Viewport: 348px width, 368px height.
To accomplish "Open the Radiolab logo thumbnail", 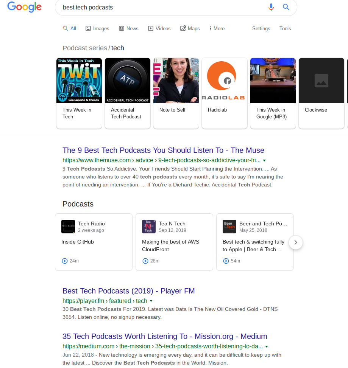I will [x=225, y=81].
